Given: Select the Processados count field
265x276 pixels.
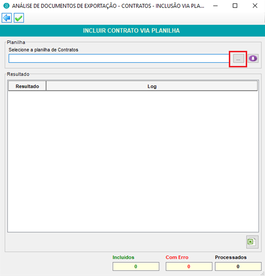Looking at the screenshot, I should point(238,266).
